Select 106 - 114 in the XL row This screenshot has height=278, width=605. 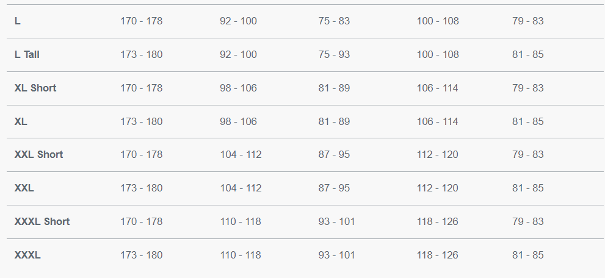(x=437, y=121)
